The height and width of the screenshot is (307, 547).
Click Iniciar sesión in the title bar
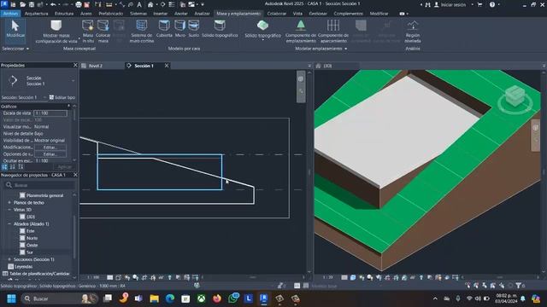453,5
